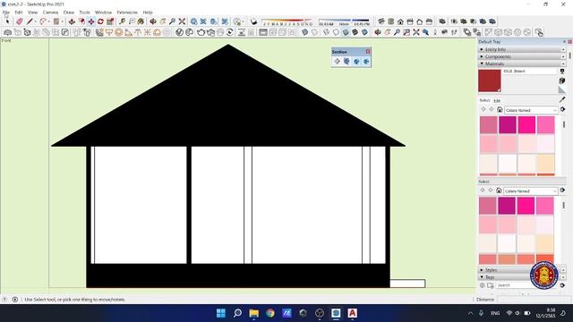Switch to Iso view house icon

pos(381,21)
